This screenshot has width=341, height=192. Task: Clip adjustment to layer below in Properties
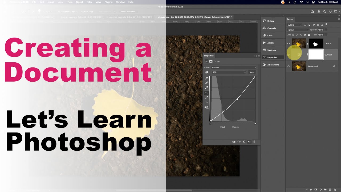coord(234,142)
